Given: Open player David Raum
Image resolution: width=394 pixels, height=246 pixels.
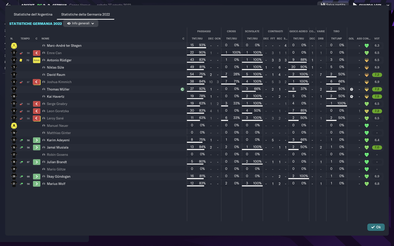Looking at the screenshot, I should (56, 75).
